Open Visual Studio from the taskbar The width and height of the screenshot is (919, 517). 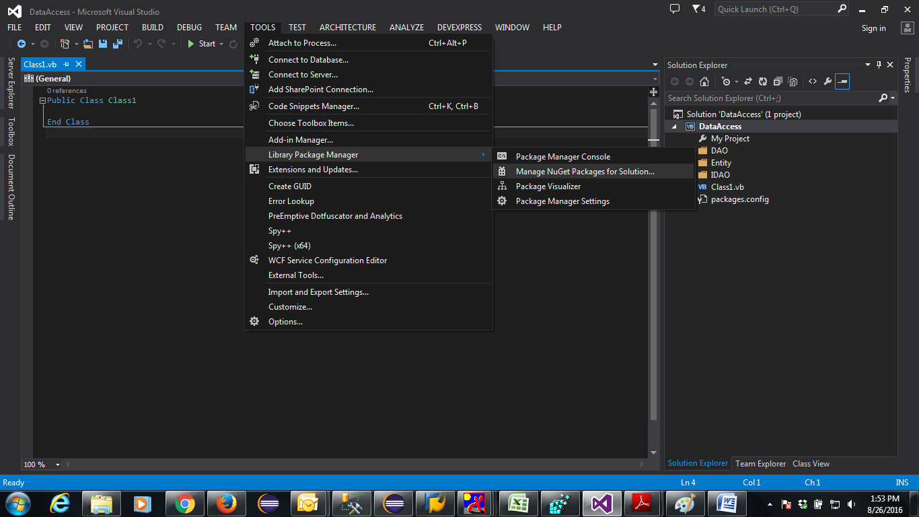click(x=601, y=503)
